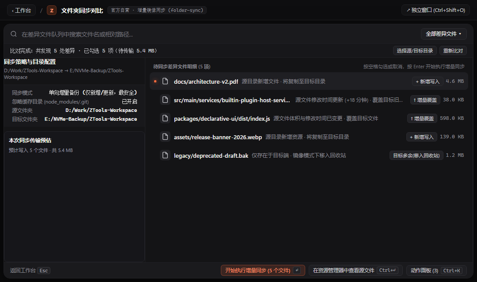Click the 目标多余(移入回收站) tag

[x=416, y=156]
